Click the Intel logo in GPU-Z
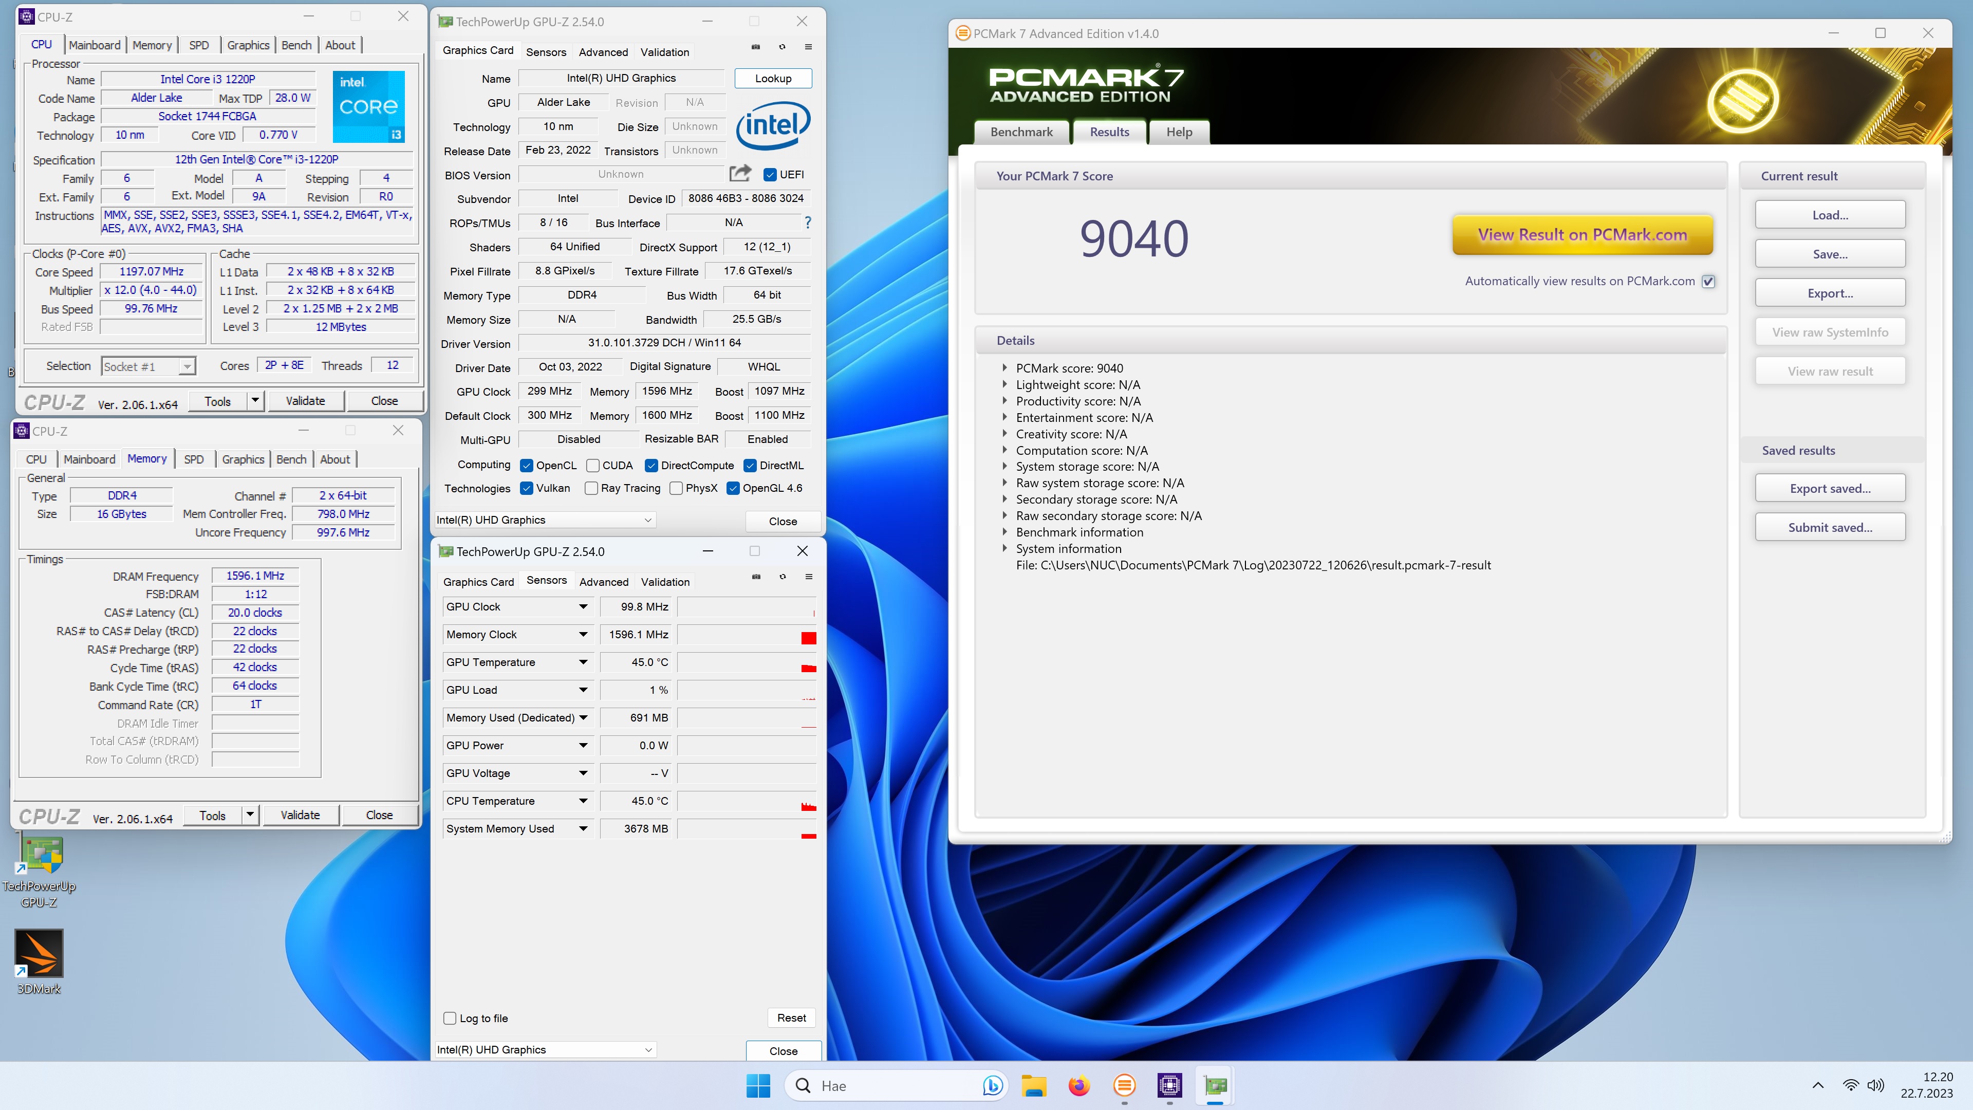This screenshot has width=1973, height=1110. (773, 125)
